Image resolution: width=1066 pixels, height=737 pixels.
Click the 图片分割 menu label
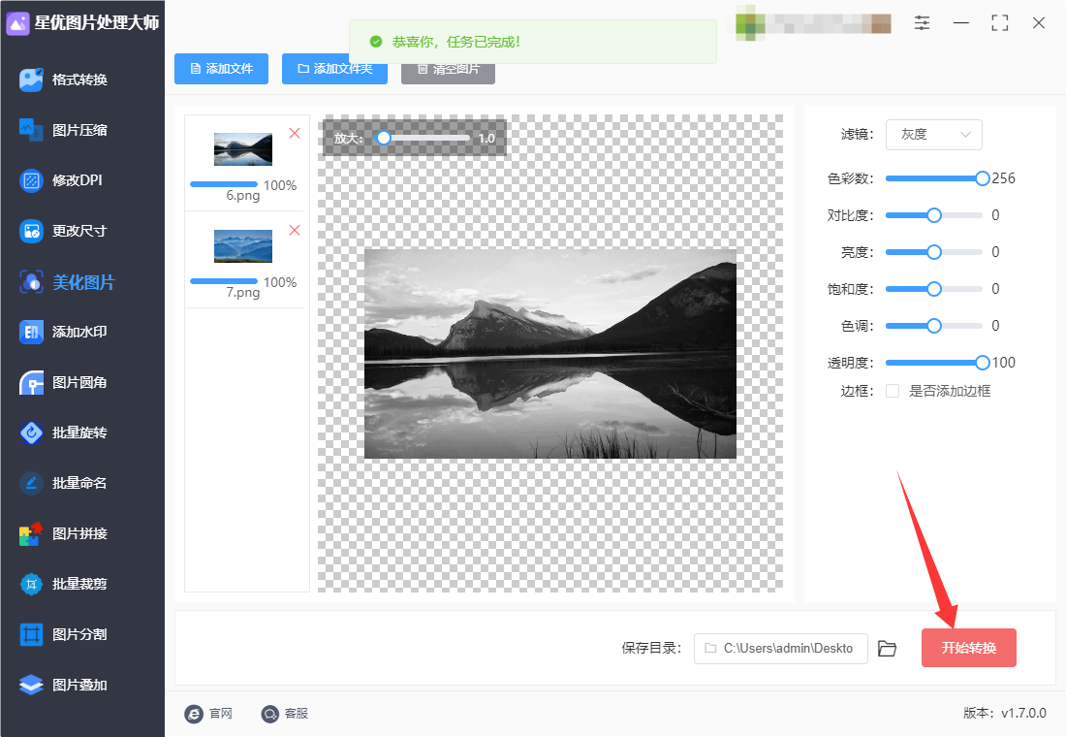click(79, 634)
